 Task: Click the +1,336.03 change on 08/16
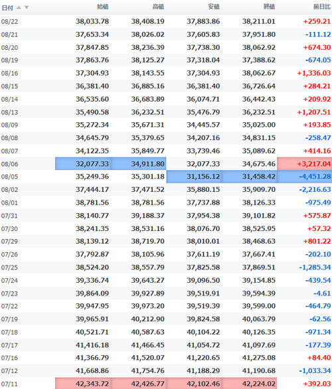(x=314, y=73)
